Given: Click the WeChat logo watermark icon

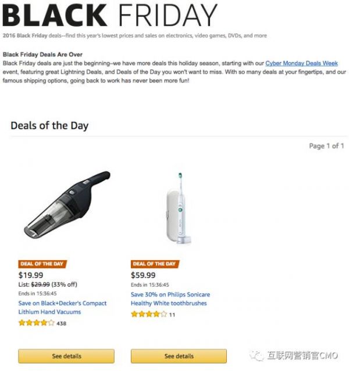Looking at the screenshot, I should [256, 355].
